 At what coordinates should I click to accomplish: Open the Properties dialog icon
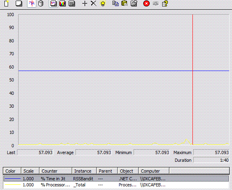point(134,4)
